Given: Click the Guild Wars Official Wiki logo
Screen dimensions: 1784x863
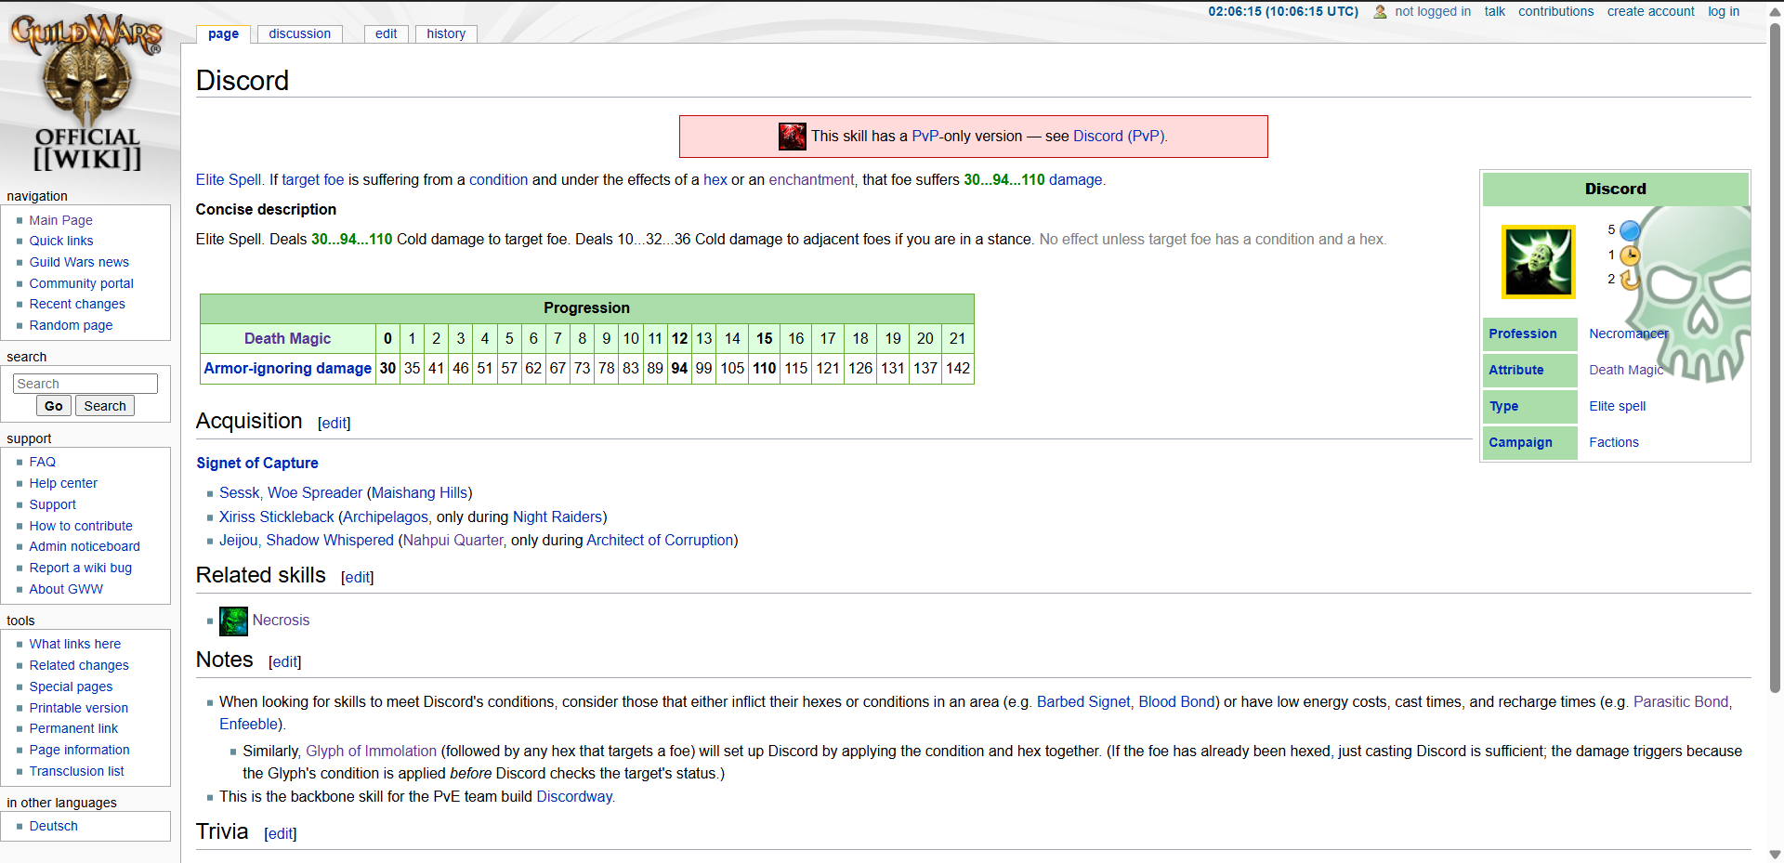Looking at the screenshot, I should (87, 93).
